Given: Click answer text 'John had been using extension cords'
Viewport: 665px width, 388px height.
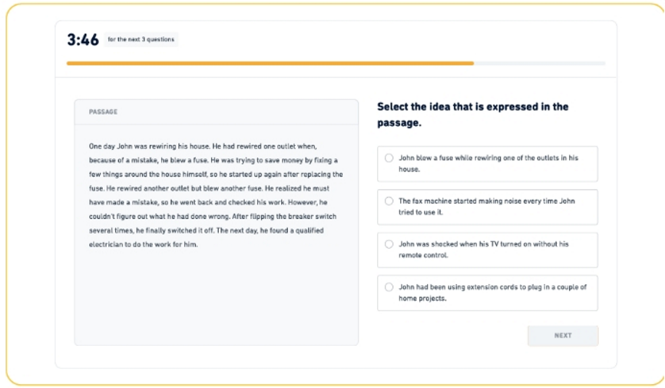Looking at the screenshot, I should (476, 287).
